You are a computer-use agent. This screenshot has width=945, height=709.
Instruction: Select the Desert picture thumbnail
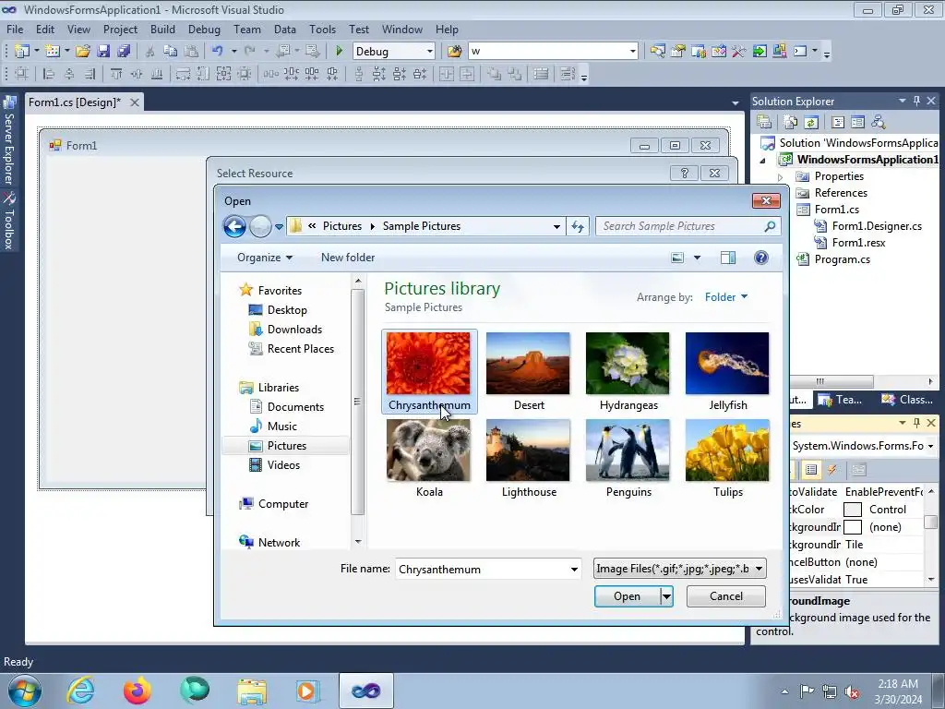coord(528,364)
